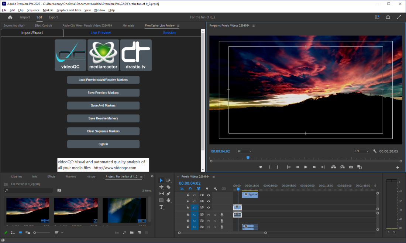Click Go to In in Program monitor
Viewport: 406px width, 243px height.
289,167
